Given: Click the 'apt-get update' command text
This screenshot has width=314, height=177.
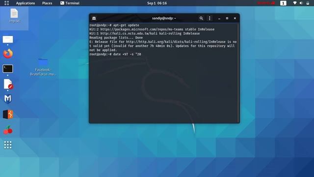Looking at the screenshot, I should 126,25.
